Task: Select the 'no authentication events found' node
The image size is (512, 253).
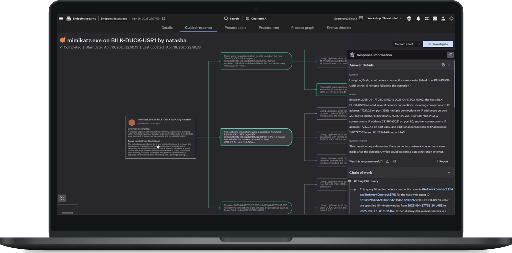Action: (x=256, y=61)
